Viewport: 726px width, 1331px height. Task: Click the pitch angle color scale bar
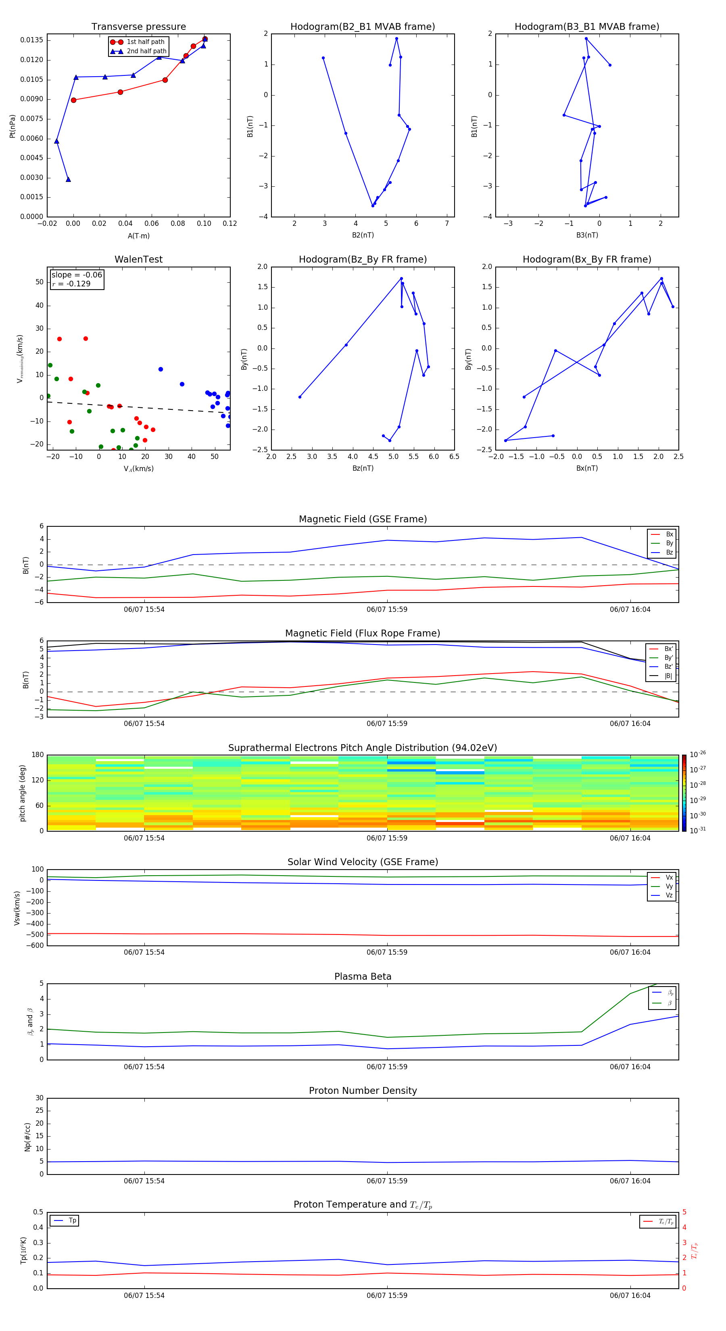[x=684, y=793]
